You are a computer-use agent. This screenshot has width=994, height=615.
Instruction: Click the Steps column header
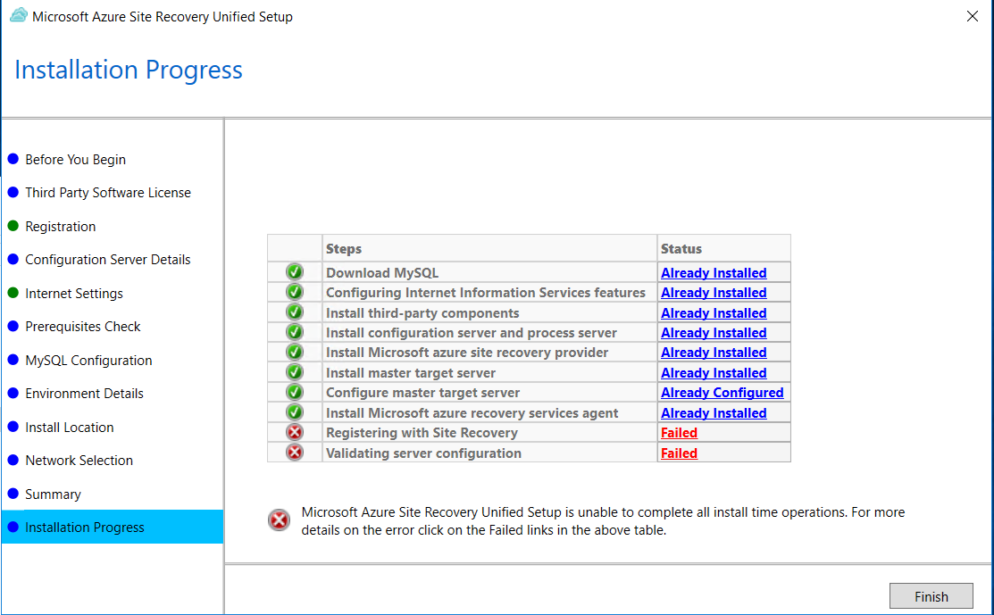(x=489, y=248)
